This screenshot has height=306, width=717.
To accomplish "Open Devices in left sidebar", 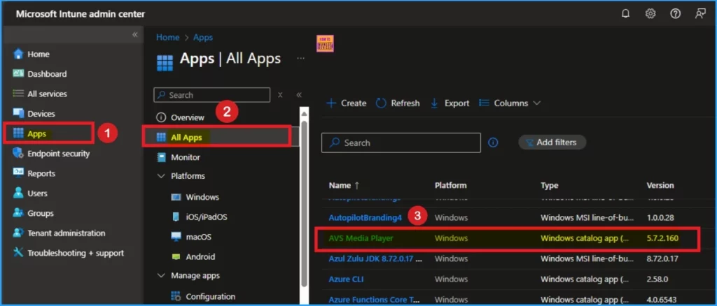I will (41, 114).
